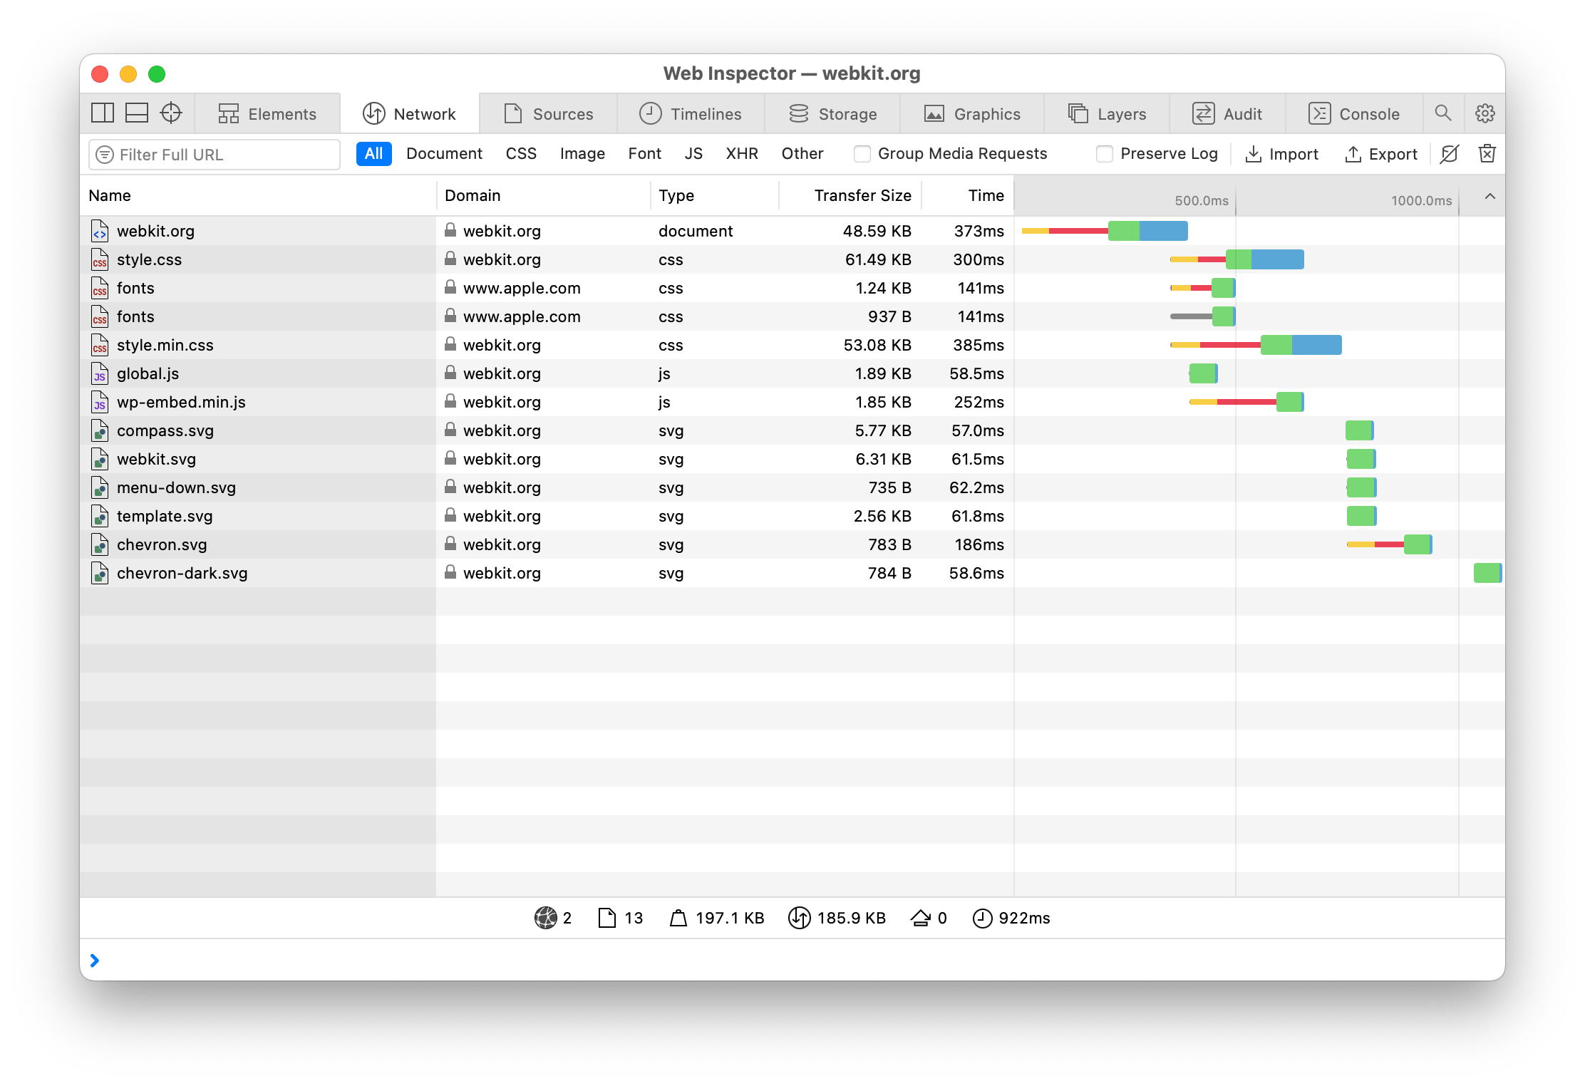Click the clear network items trash icon
This screenshot has height=1086, width=1585.
click(1487, 154)
